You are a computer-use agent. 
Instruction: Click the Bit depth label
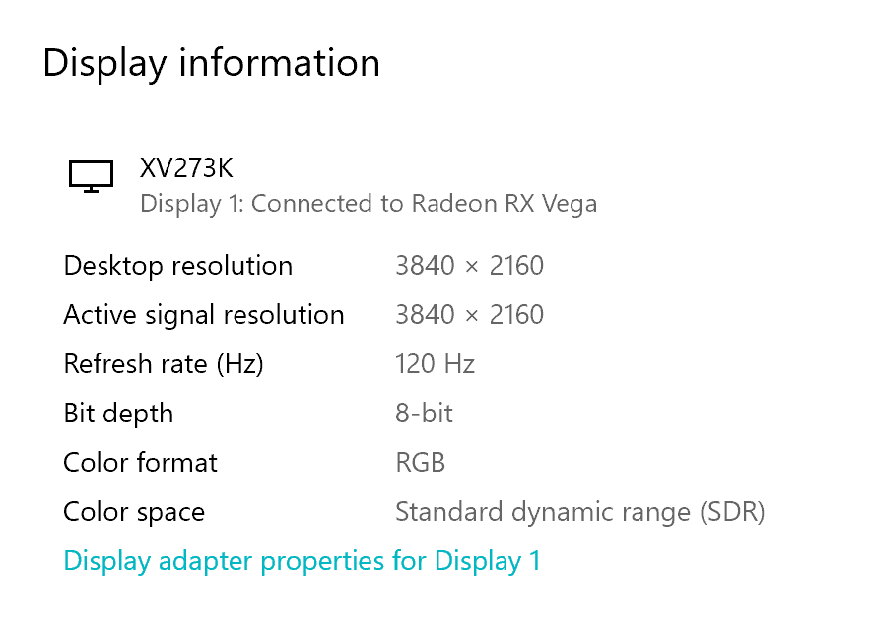(118, 414)
